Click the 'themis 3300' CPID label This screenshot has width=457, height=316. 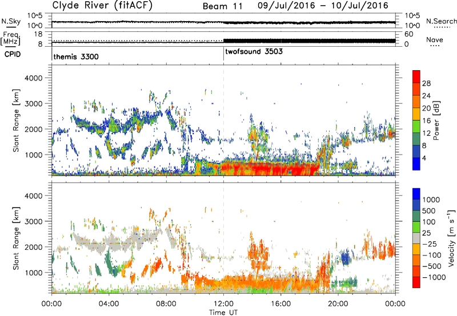[x=76, y=56]
